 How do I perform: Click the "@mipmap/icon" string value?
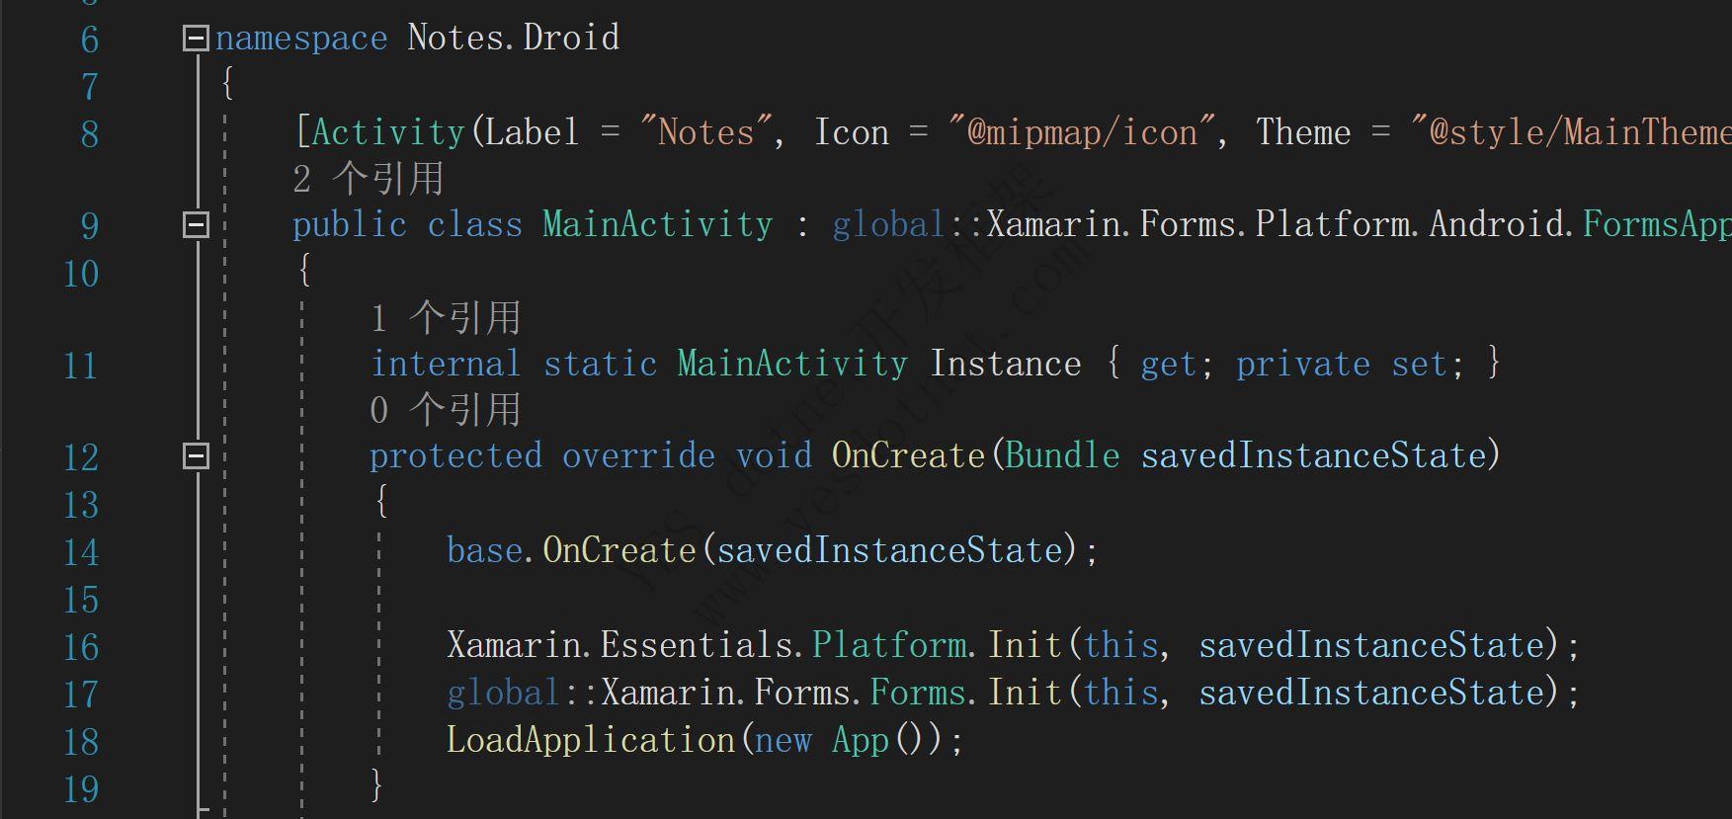pyautogui.click(x=1082, y=132)
